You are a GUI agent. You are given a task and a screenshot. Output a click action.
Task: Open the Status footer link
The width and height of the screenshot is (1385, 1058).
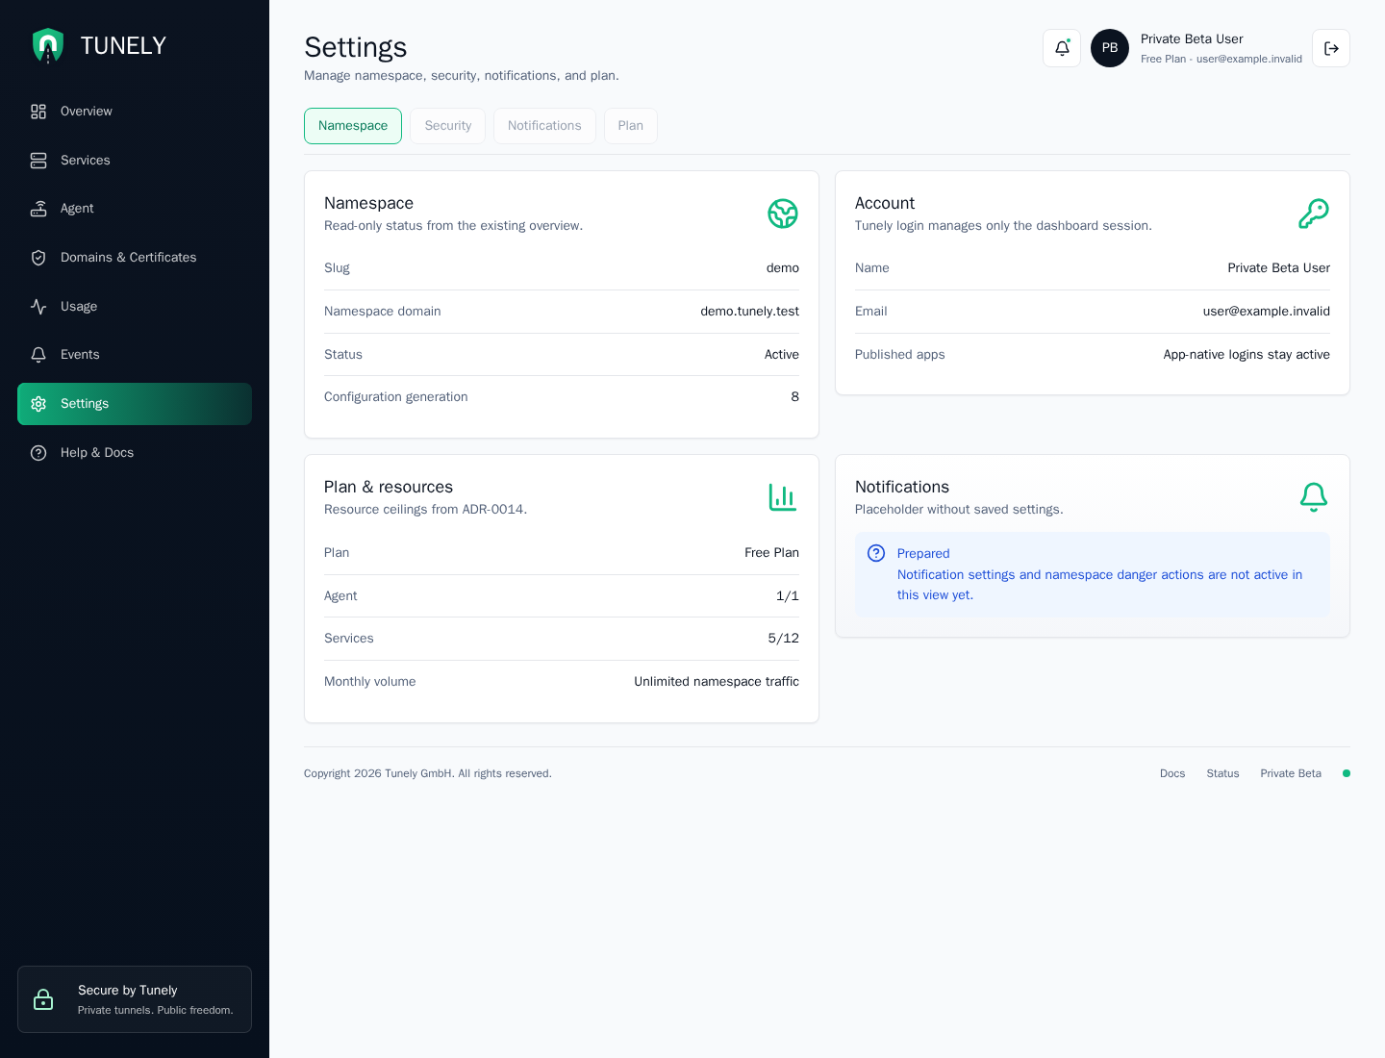point(1222,773)
